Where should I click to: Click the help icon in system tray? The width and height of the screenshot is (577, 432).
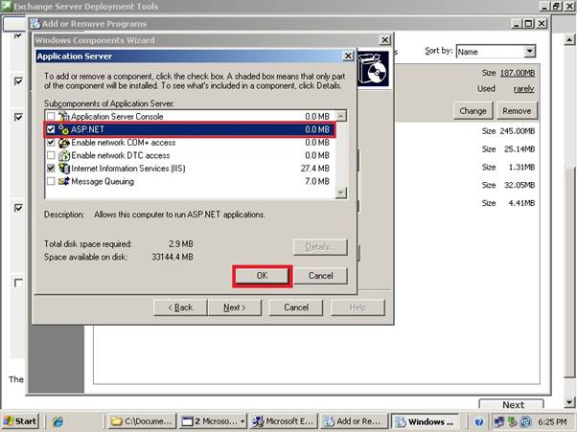[x=478, y=421]
